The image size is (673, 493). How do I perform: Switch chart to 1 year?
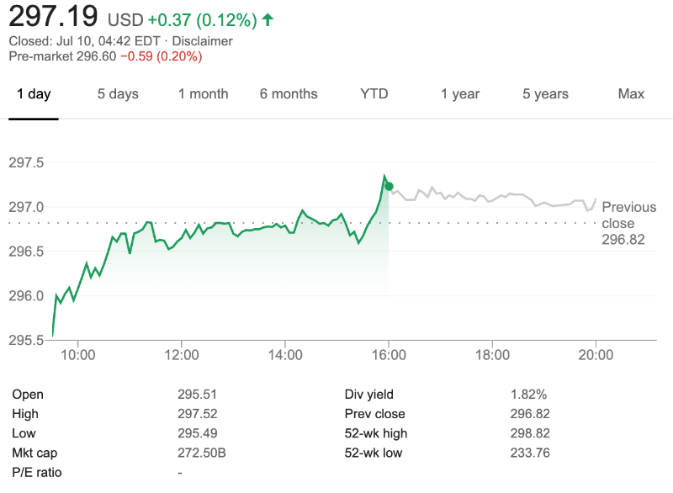(x=460, y=94)
